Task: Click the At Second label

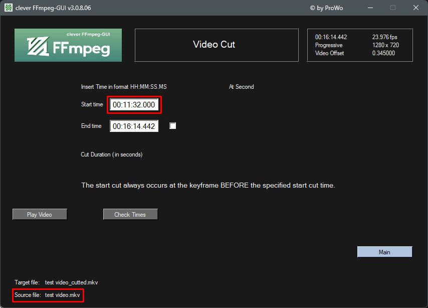Action: pyautogui.click(x=241, y=87)
